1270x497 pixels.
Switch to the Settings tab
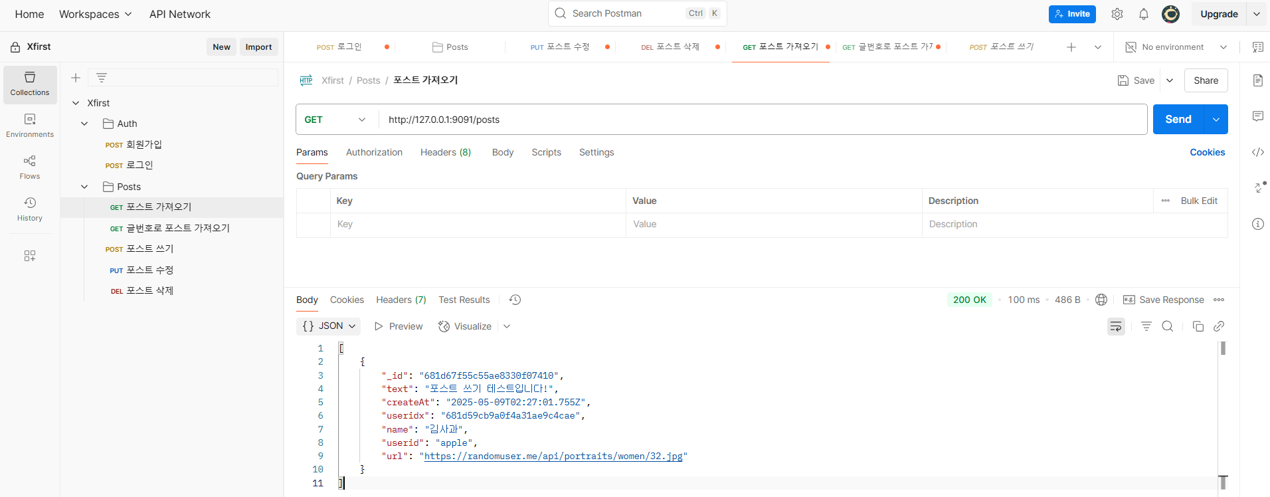point(596,152)
